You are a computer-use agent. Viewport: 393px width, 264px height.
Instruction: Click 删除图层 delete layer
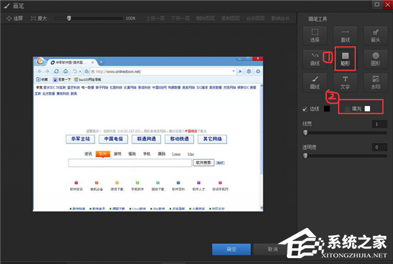pyautogui.click(x=205, y=18)
